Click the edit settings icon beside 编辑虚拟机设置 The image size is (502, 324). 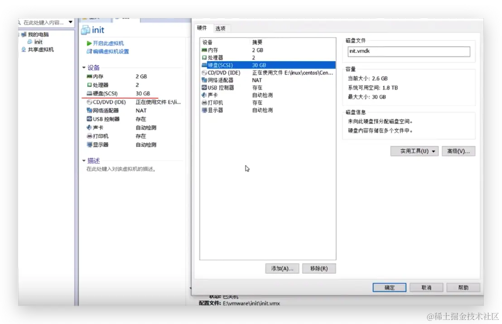tap(89, 51)
